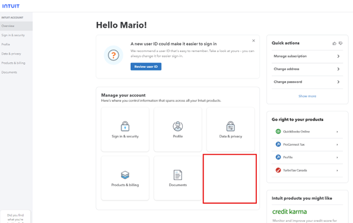This screenshot has height=223, width=353.
Task: Click Go right to your products heading
Action: (x=298, y=120)
